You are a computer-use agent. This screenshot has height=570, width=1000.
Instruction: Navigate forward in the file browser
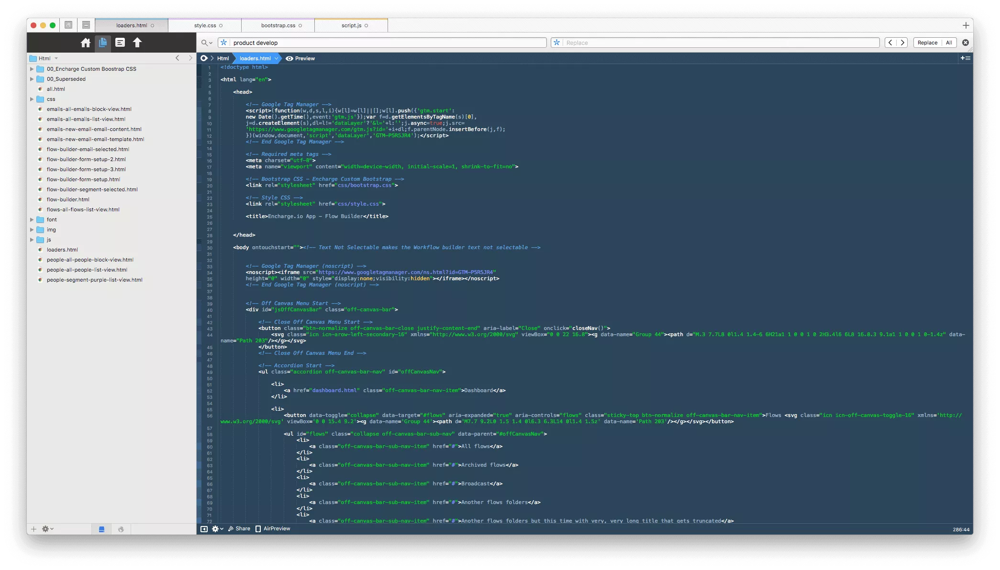pyautogui.click(x=190, y=58)
